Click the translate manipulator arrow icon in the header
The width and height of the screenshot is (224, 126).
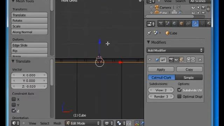[142, 123]
